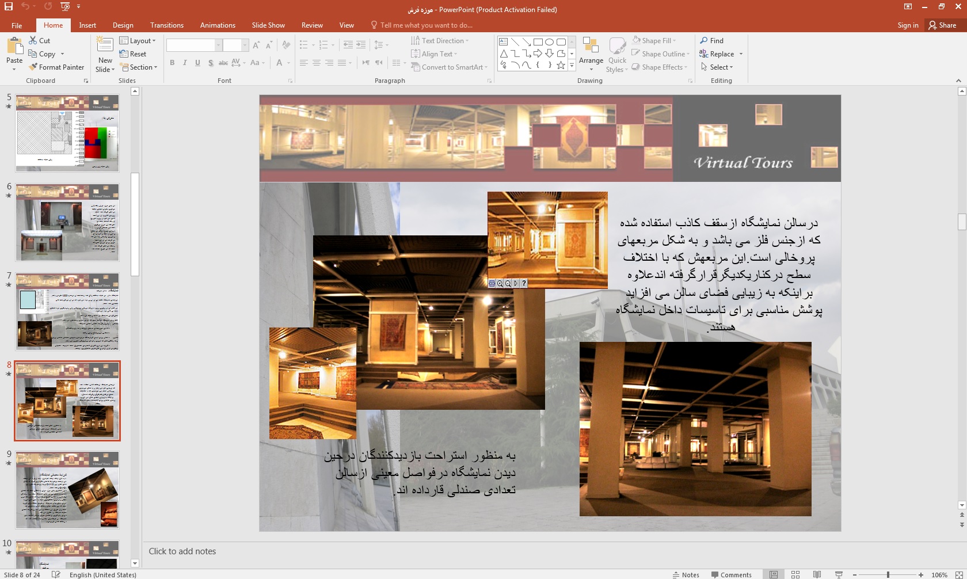This screenshot has width=967, height=579.
Task: Expand the Select dropdown in Editing
Action: coord(717,67)
